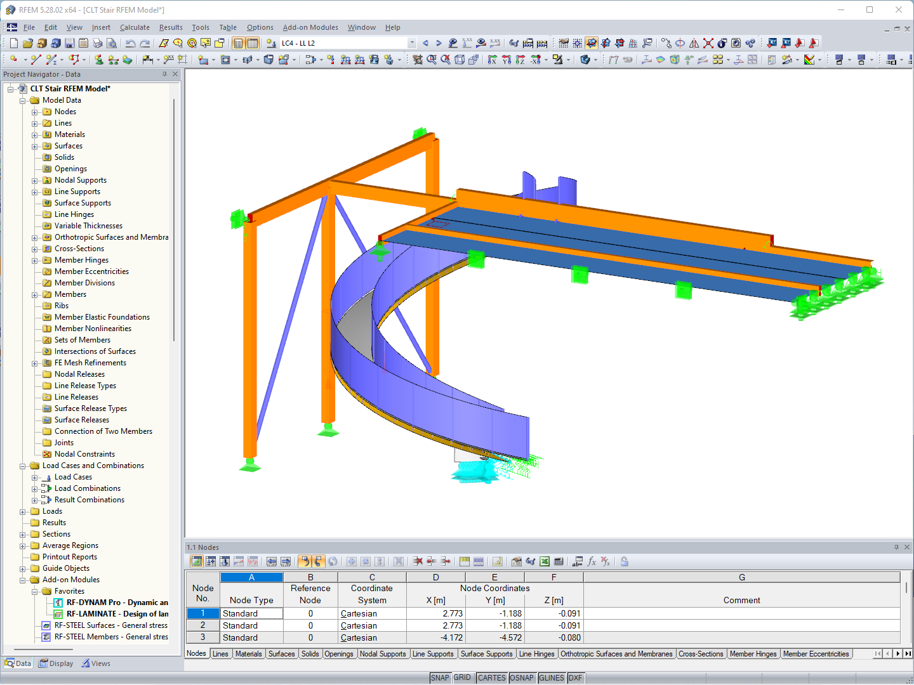The image size is (914, 685).
Task: Open the LC4 - LL L2 load case dropdown
Action: pos(412,43)
